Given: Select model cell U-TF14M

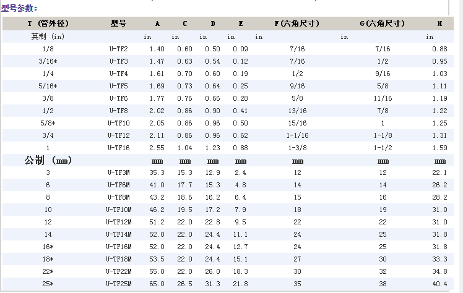Looking at the screenshot, I should point(118,235).
